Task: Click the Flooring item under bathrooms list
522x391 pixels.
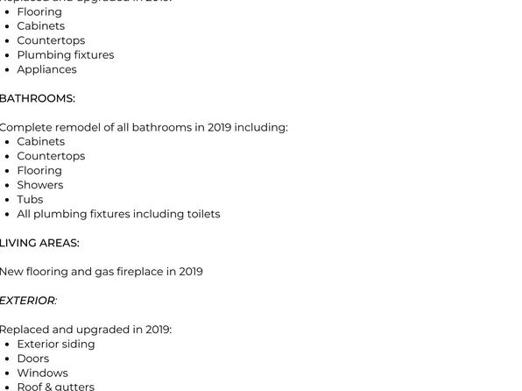Action: click(39, 171)
